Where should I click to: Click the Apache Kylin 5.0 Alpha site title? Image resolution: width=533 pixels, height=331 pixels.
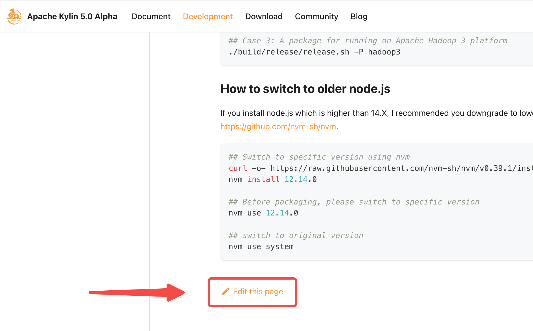point(72,16)
